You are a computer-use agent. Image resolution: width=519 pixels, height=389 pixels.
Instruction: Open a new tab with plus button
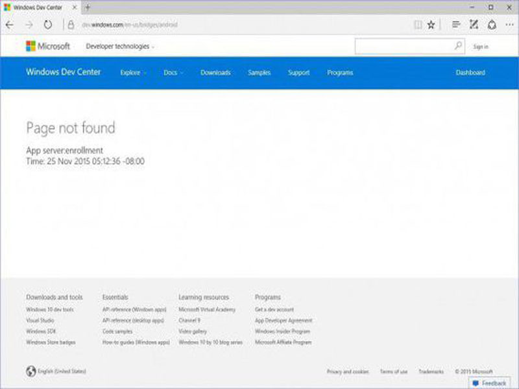pos(88,7)
